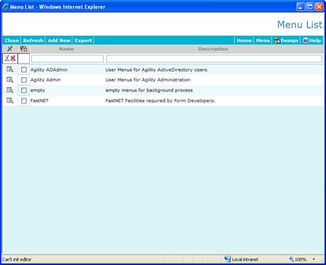The image size is (326, 265).
Task: Open details icon for Agility ADAdmin row
Action: (9, 70)
